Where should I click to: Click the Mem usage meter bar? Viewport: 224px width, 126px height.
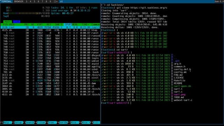pos(27,13)
